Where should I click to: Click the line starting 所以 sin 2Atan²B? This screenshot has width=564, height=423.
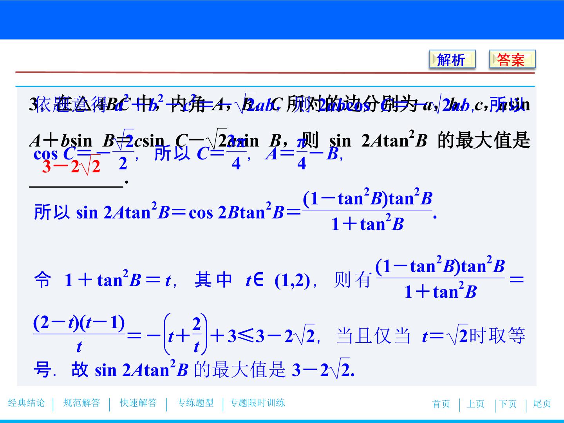[235, 211]
